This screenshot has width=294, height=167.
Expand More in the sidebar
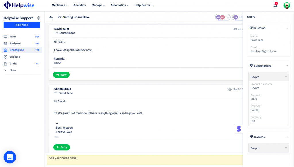pyautogui.click(x=13, y=70)
